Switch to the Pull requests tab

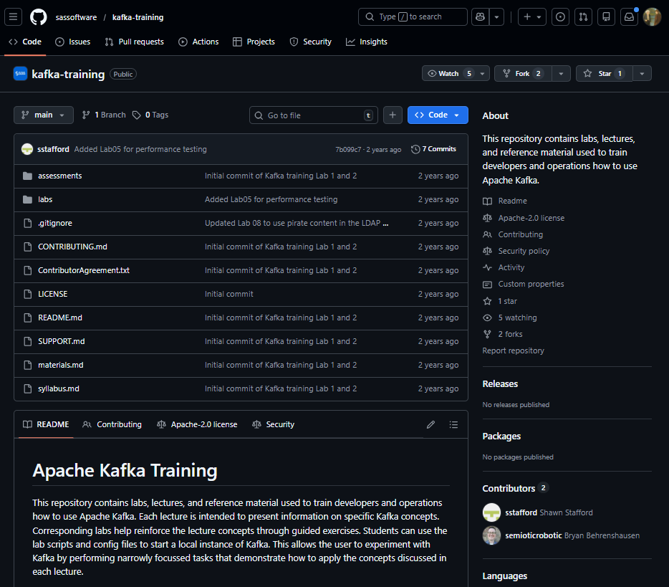(135, 42)
